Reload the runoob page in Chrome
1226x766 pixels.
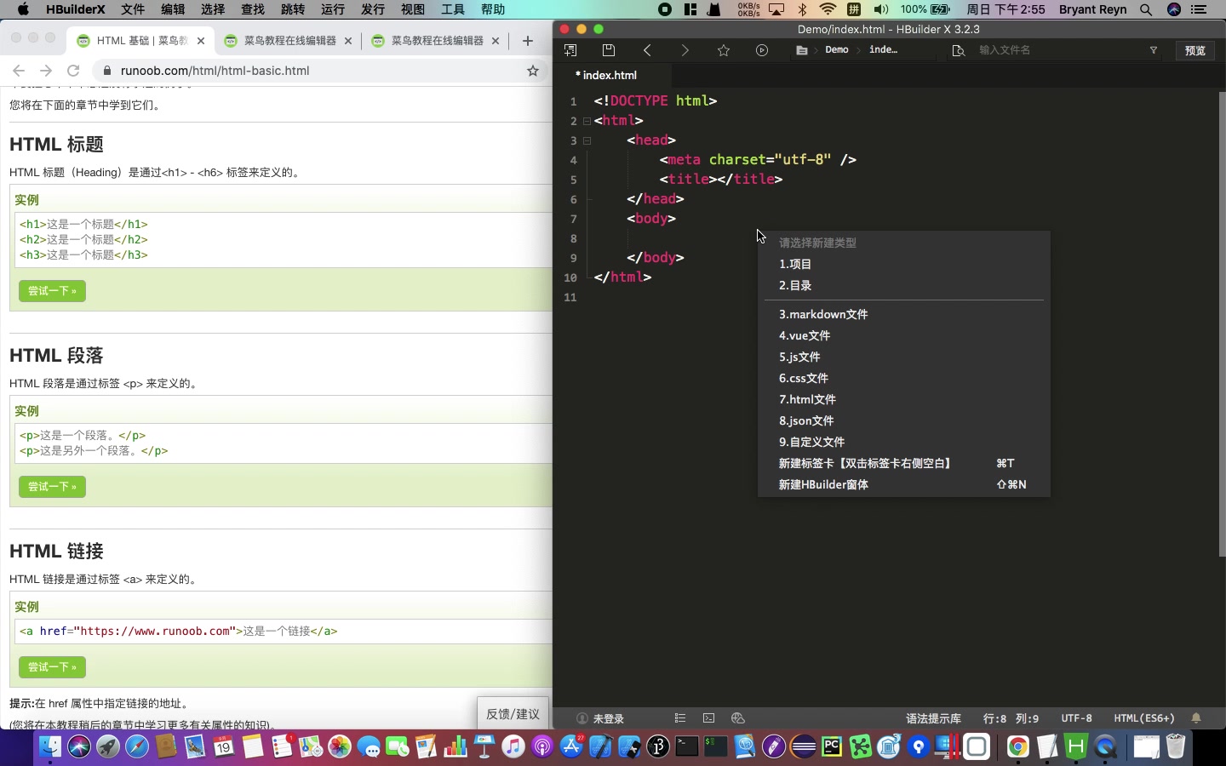(73, 71)
